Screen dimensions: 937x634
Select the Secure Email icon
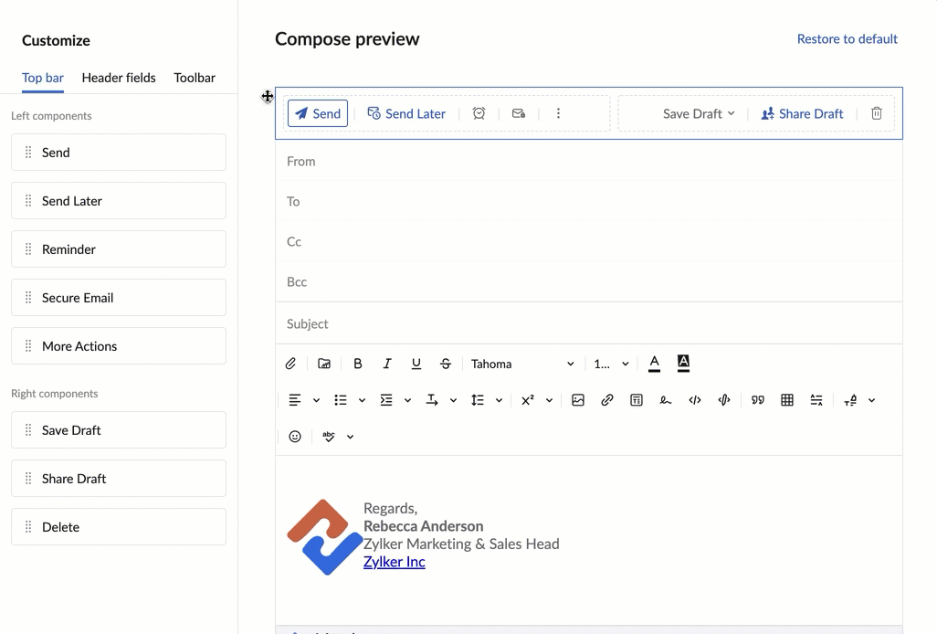518,112
